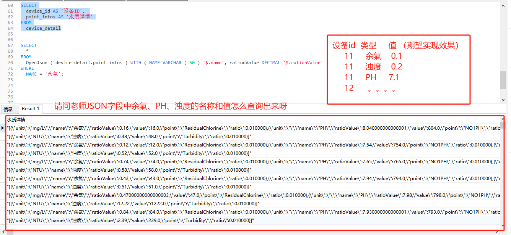Click the highlighted device_detail table name
The width and height of the screenshot is (511, 235).
click(x=43, y=28)
